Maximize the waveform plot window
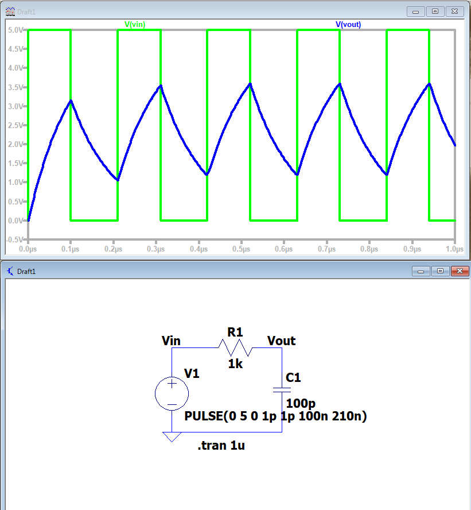This screenshot has width=471, height=510. click(x=435, y=11)
